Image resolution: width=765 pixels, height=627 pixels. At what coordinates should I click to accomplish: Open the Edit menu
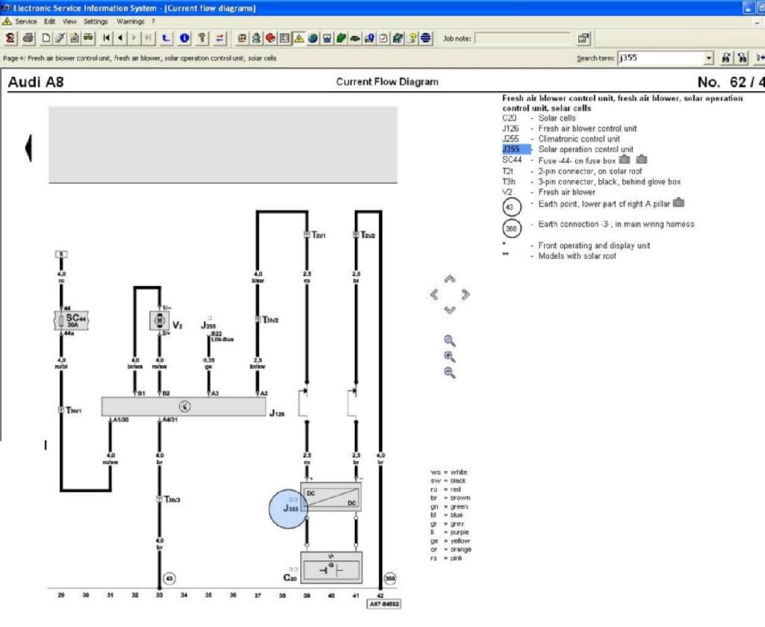[50, 22]
